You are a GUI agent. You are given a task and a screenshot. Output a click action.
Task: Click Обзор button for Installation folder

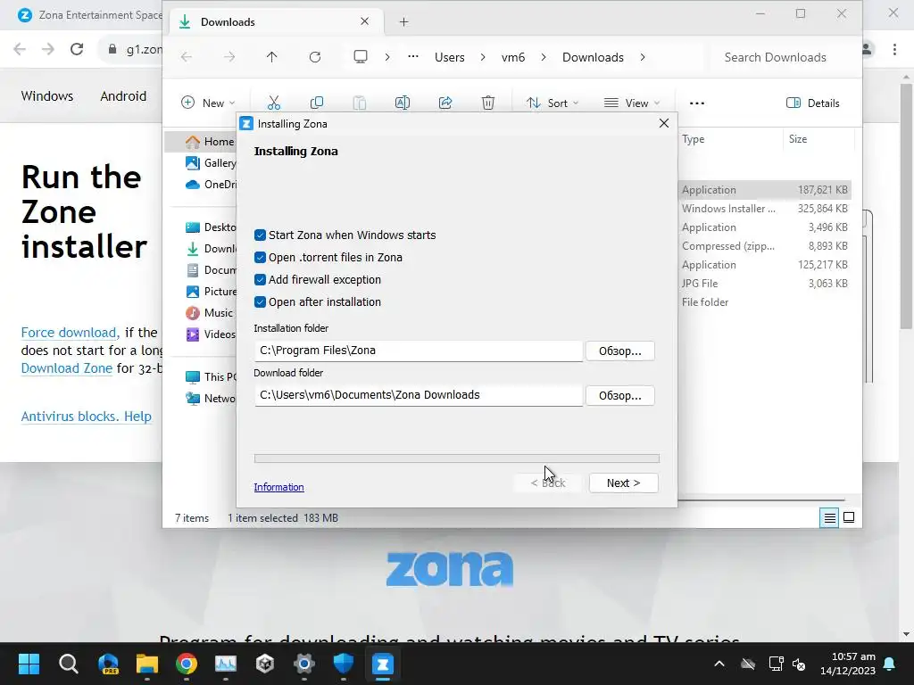point(619,351)
